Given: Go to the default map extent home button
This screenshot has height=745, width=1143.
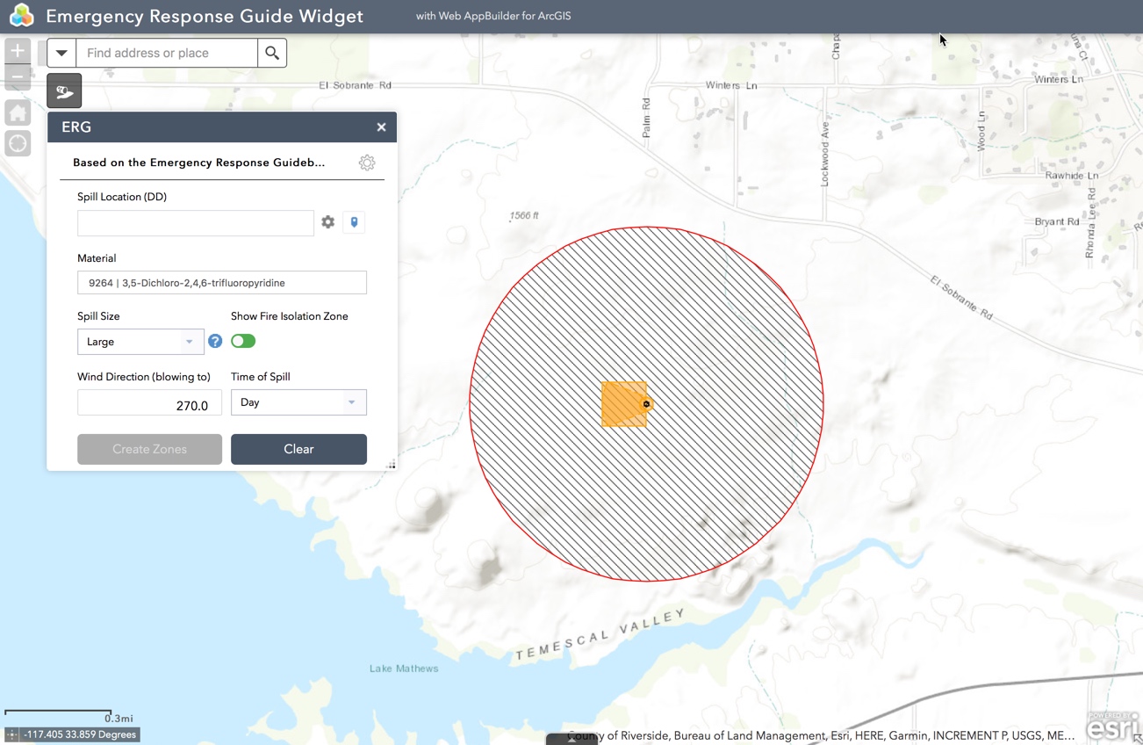Looking at the screenshot, I should point(18,112).
